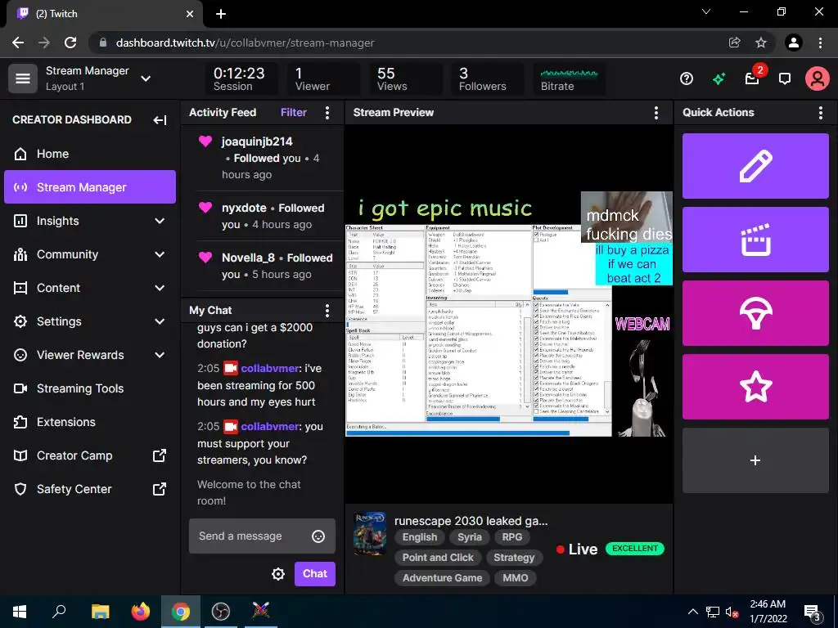Screen dimensions: 838x628
Task: Click the RuneScape game thumbnail
Action: click(370, 534)
